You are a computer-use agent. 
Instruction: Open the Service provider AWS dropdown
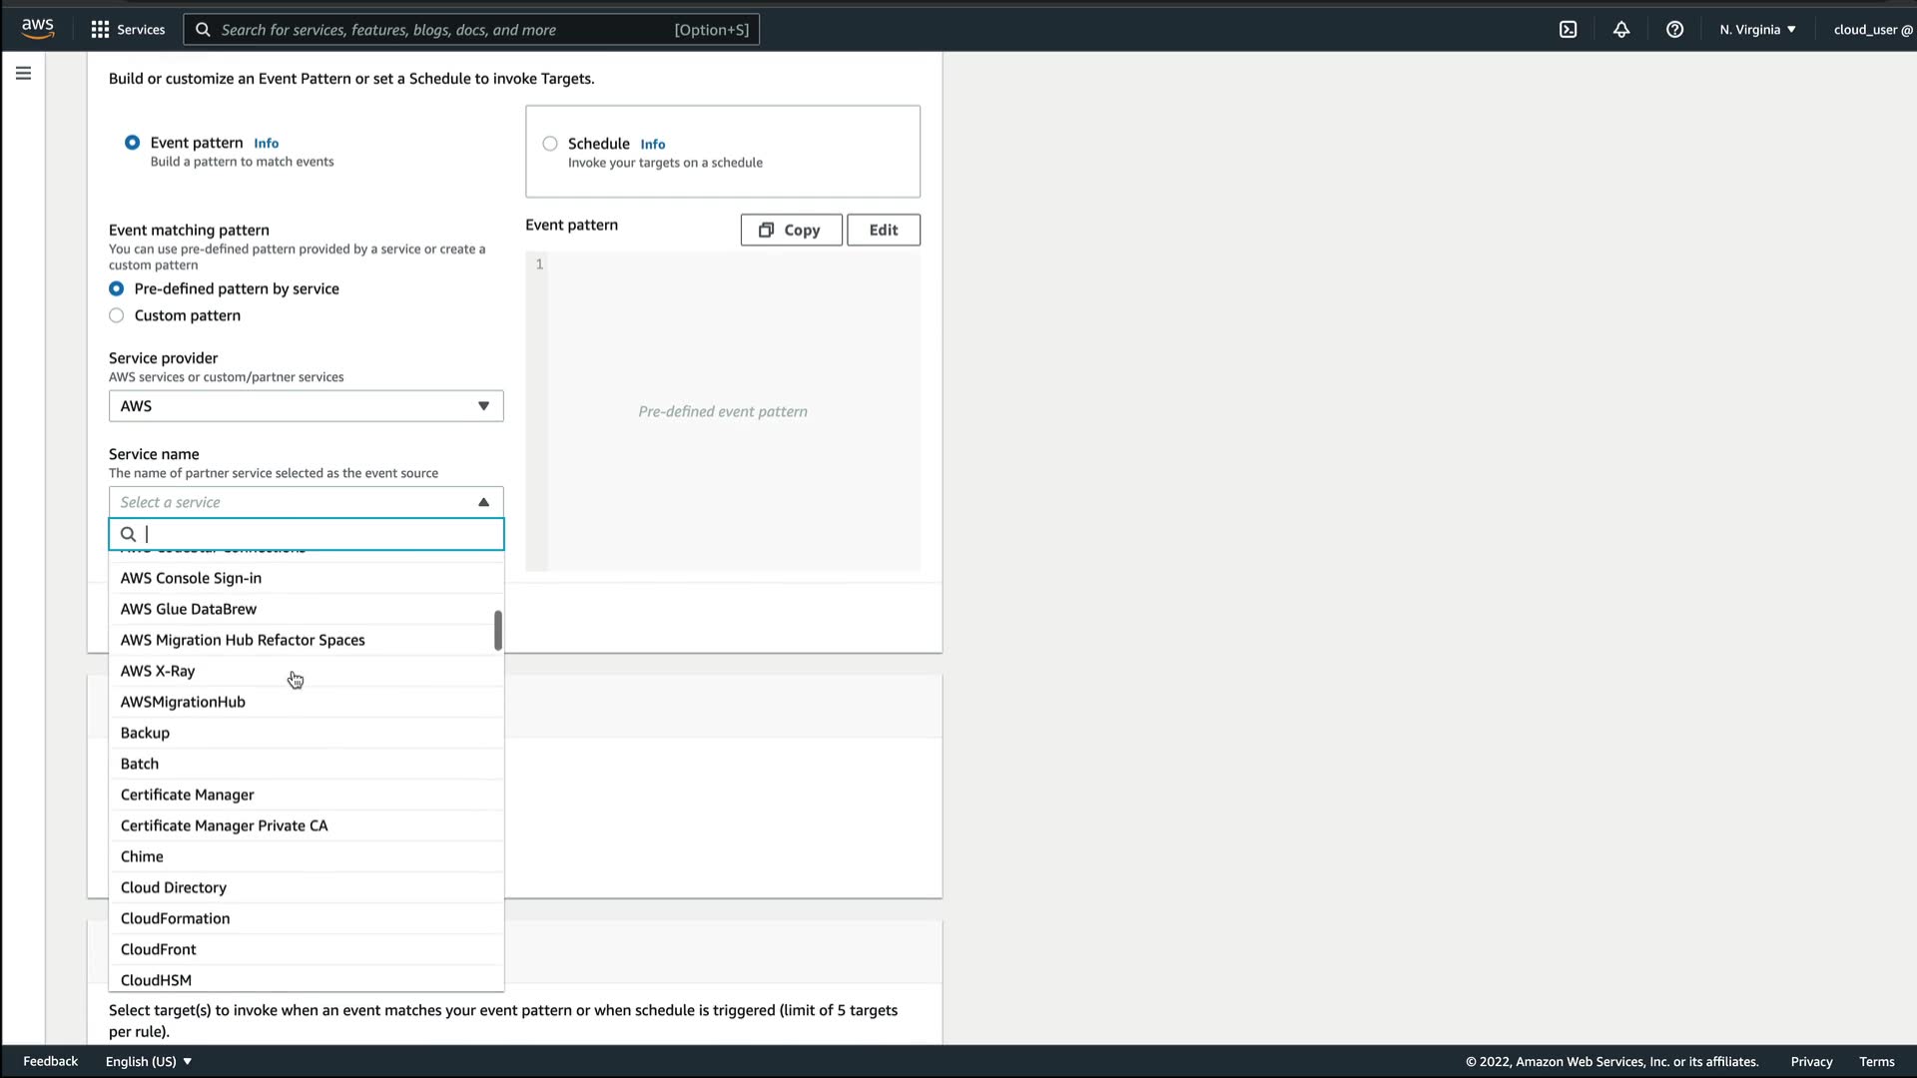(x=306, y=406)
